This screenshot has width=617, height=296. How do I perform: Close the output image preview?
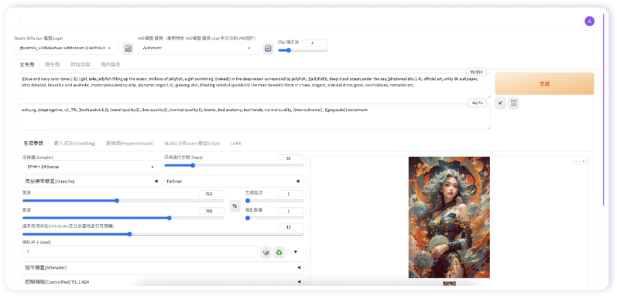[x=583, y=161]
